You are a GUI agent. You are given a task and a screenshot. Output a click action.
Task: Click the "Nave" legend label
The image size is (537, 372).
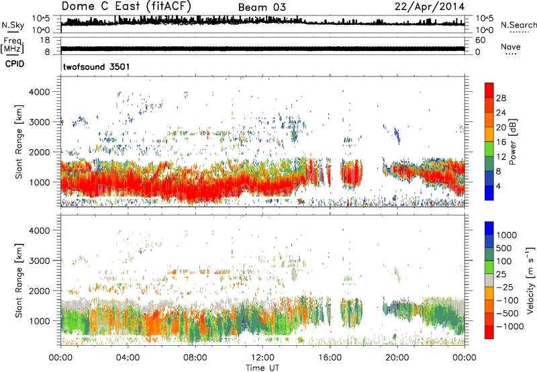tap(511, 46)
